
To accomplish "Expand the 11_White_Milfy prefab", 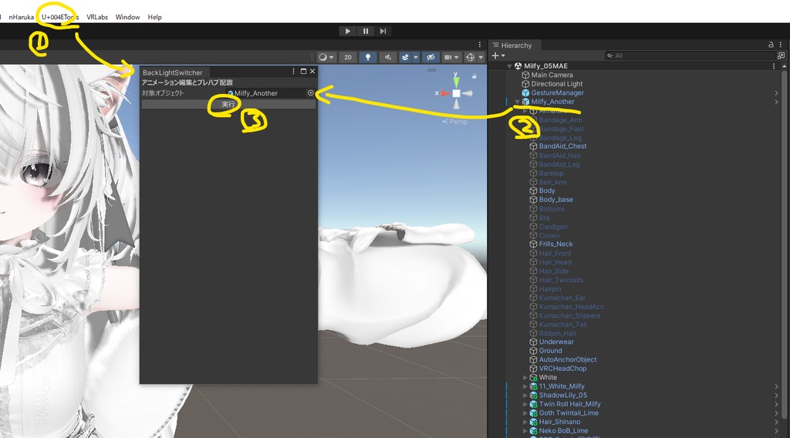I will click(x=525, y=386).
